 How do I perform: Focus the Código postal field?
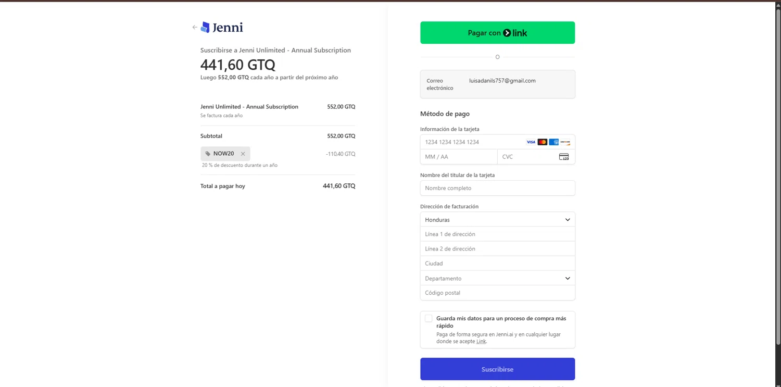pyautogui.click(x=497, y=293)
